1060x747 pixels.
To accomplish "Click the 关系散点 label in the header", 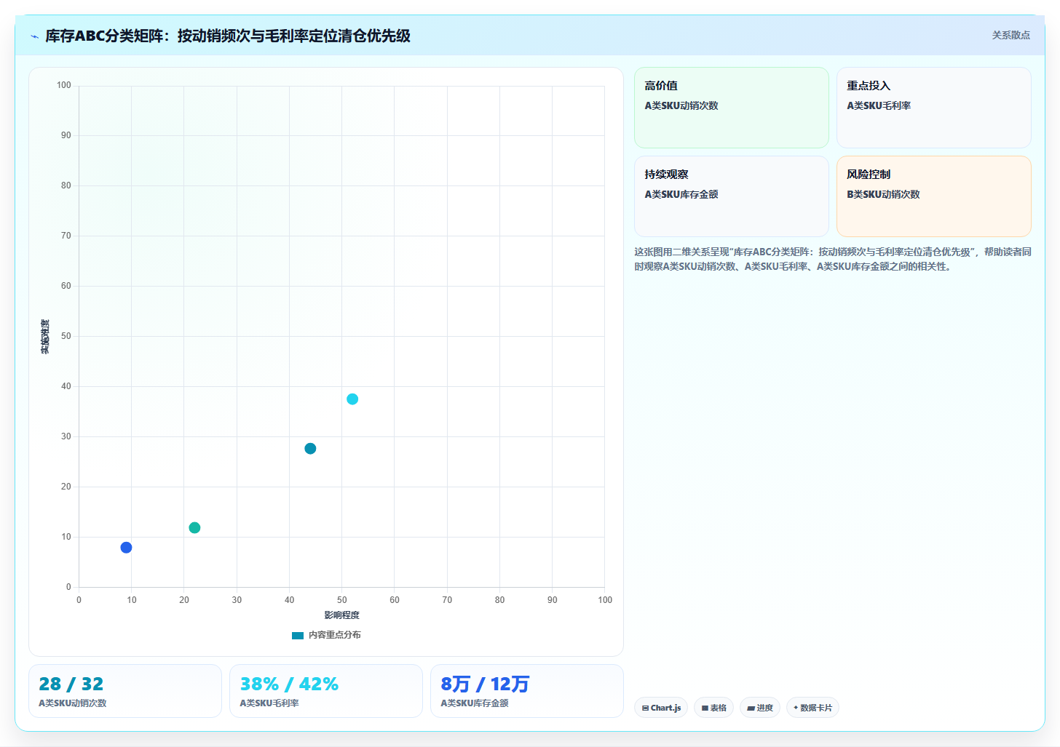I will click(1010, 35).
